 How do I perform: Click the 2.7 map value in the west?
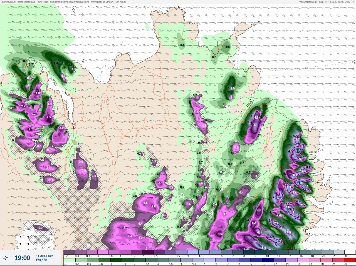point(31,129)
